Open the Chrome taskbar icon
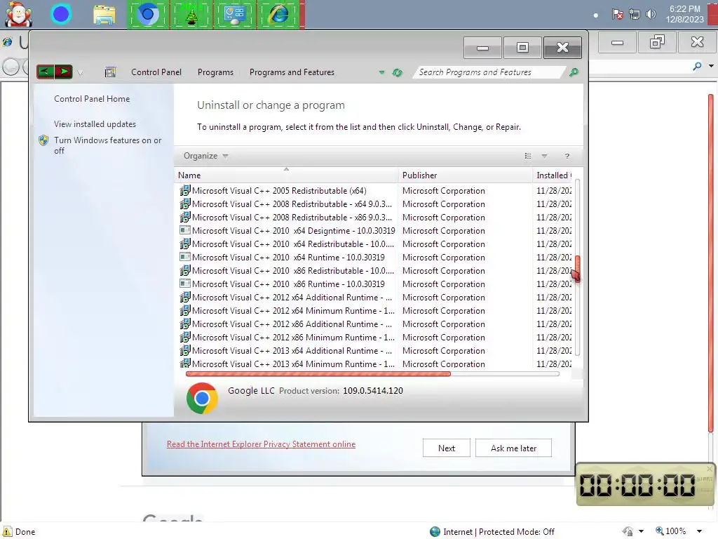 tap(147, 15)
